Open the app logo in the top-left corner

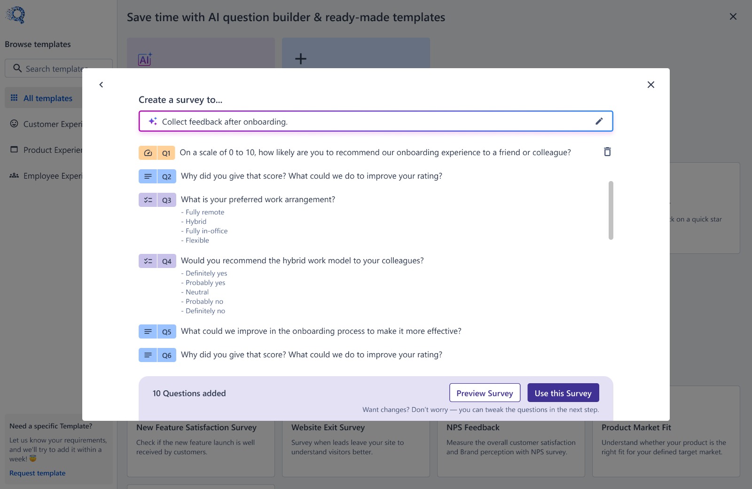click(x=16, y=15)
